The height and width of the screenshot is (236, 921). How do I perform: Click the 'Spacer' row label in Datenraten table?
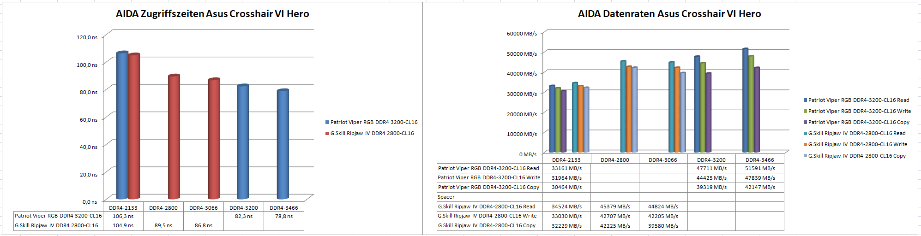(446, 197)
